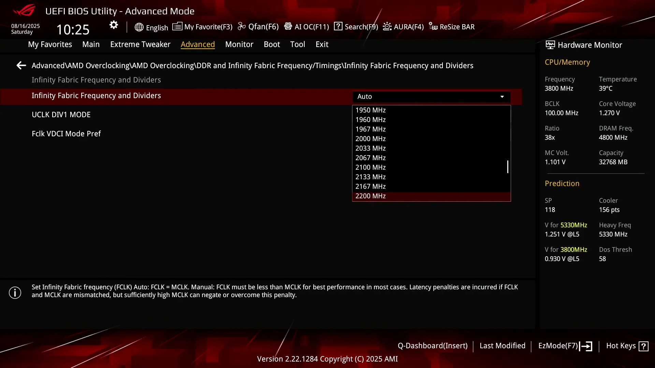Click the Hardware Monitor panel icon

[550, 45]
